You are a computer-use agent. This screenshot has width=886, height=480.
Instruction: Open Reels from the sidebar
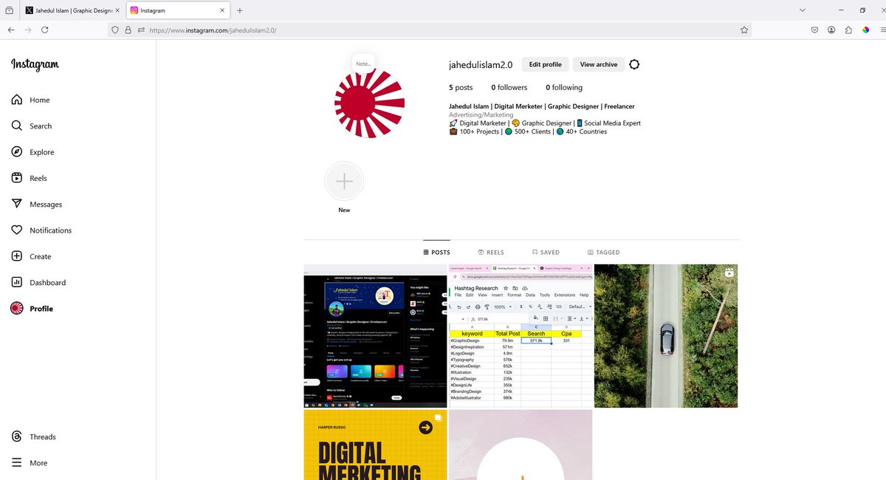pyautogui.click(x=30, y=178)
